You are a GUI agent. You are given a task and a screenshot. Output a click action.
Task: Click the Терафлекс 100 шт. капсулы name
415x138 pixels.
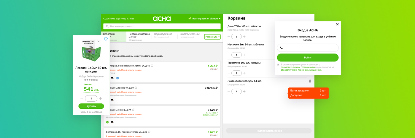[244, 63]
